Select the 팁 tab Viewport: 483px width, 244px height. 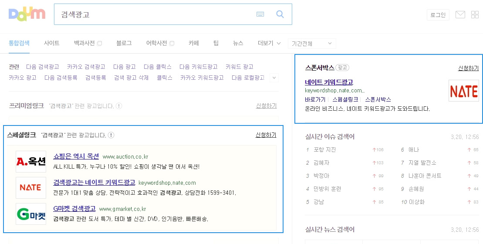[216, 43]
